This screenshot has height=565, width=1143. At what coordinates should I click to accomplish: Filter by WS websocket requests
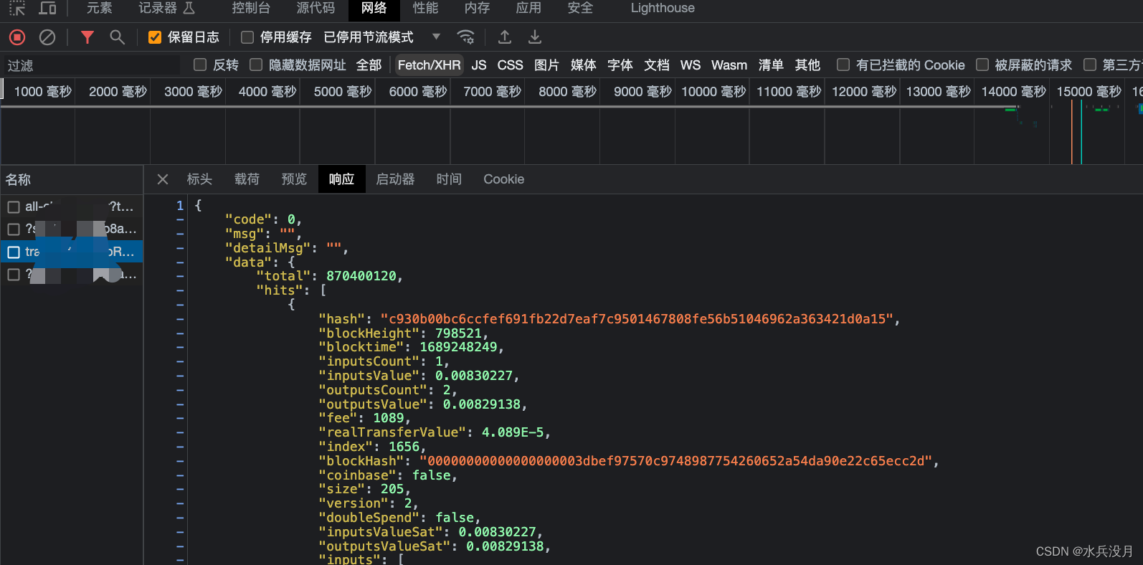(691, 65)
